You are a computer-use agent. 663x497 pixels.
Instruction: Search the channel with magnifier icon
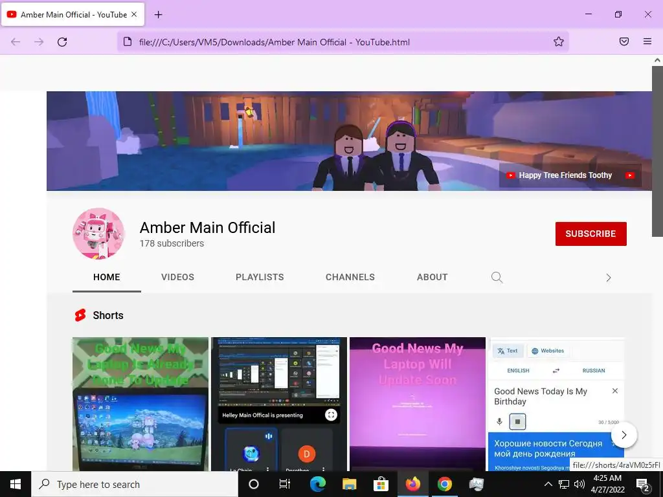coord(497,277)
